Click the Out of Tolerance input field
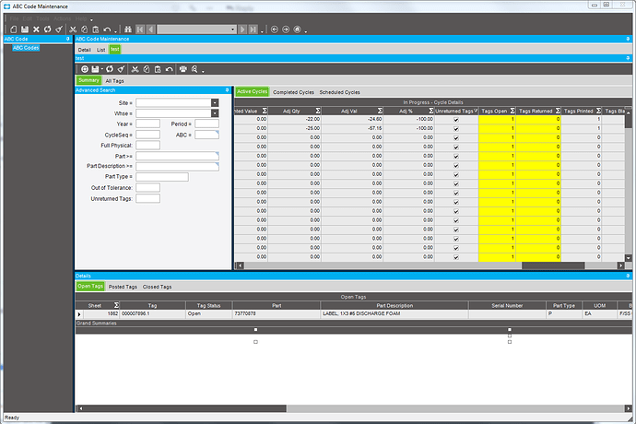This screenshot has height=424, width=636. pos(147,187)
